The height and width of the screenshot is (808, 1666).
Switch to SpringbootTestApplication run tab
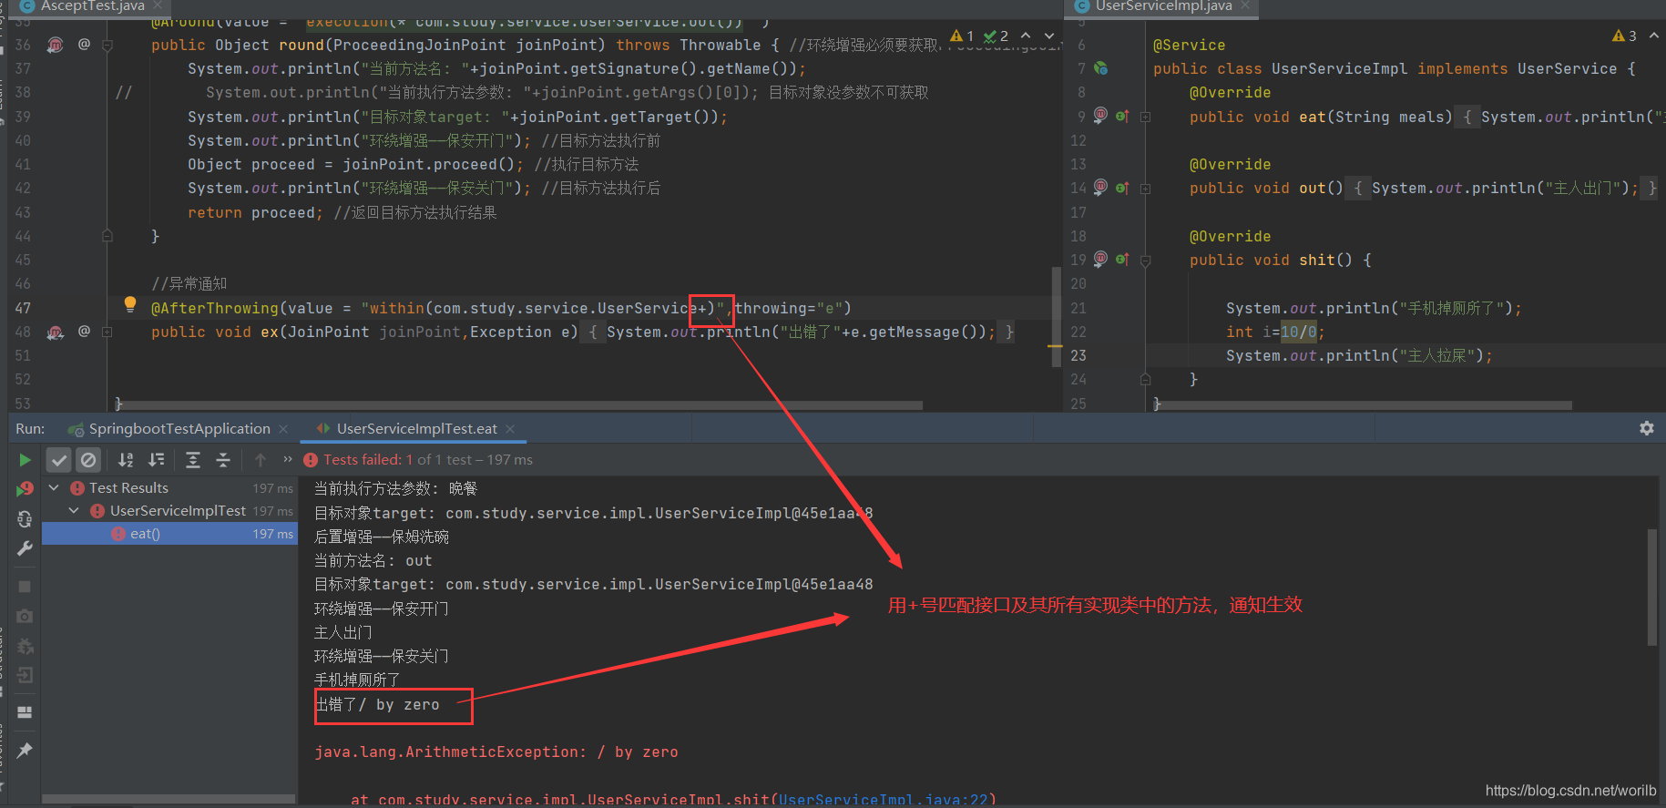(179, 429)
